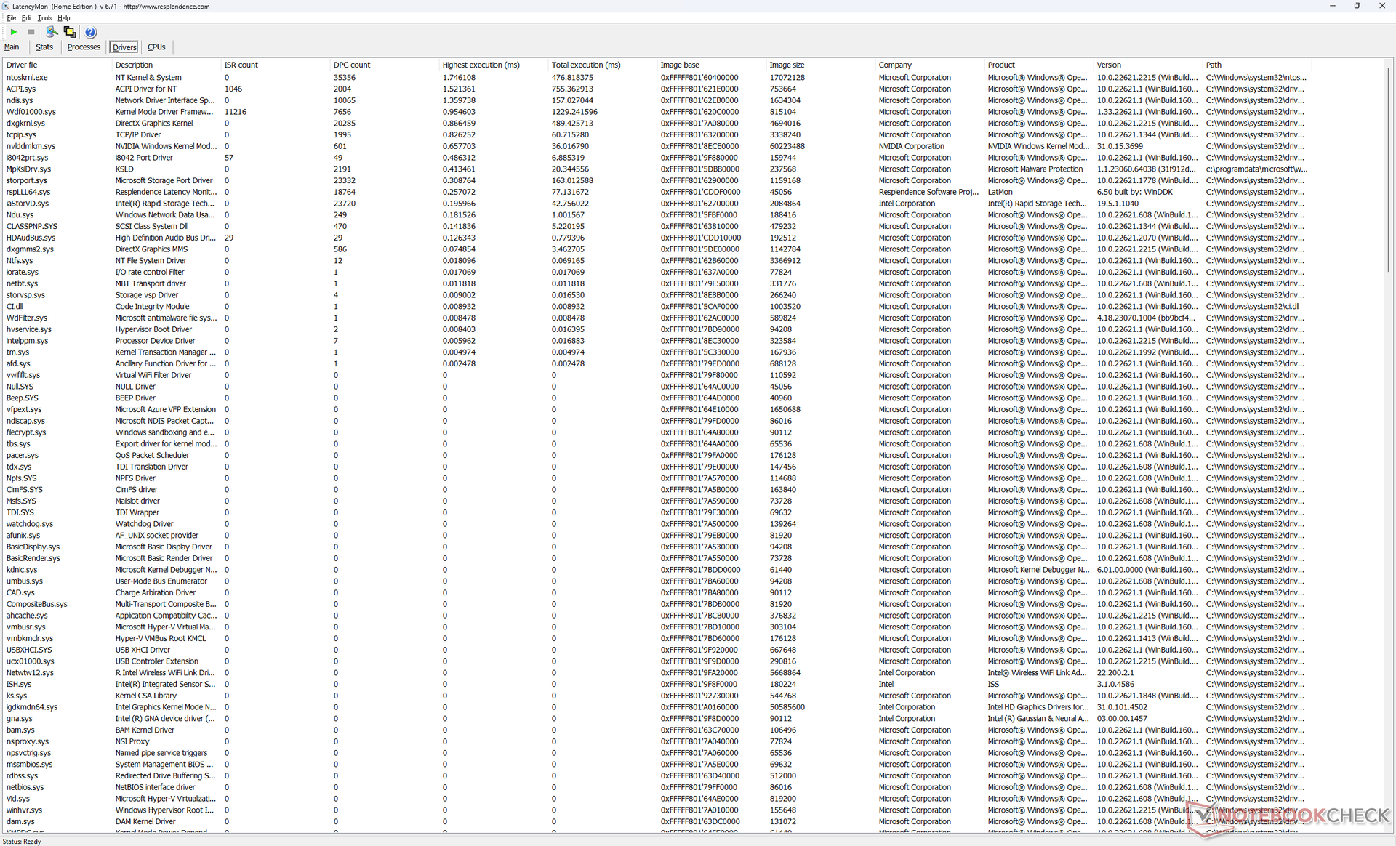This screenshot has width=1396, height=846.
Task: Click the gray stop monitoring icon
Action: (31, 32)
